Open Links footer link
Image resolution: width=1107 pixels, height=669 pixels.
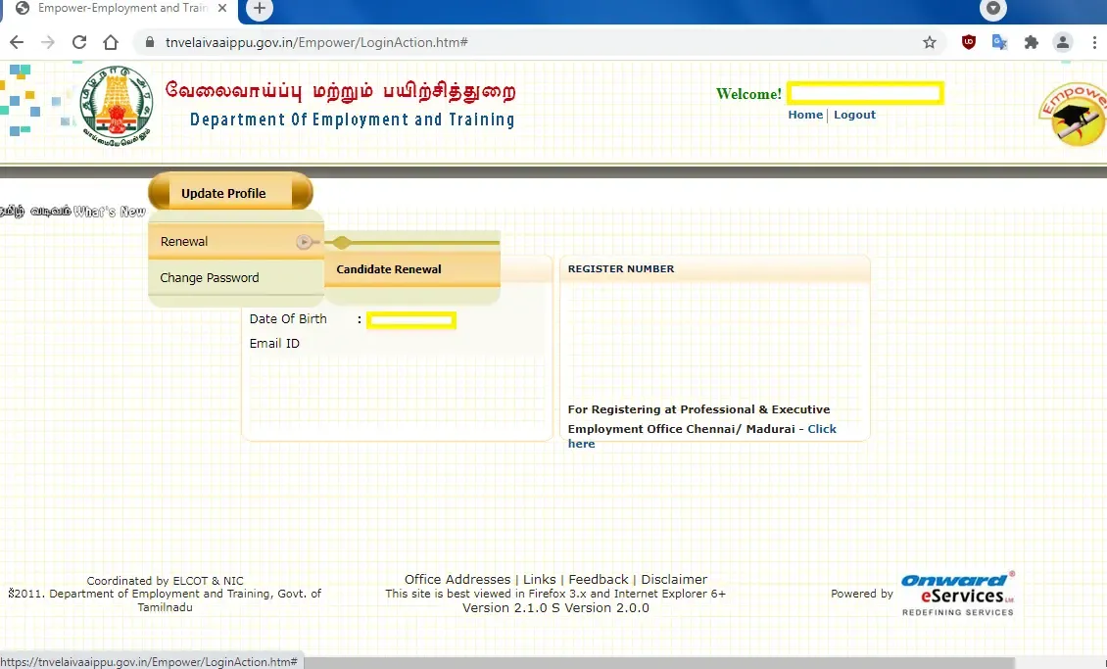540,580
